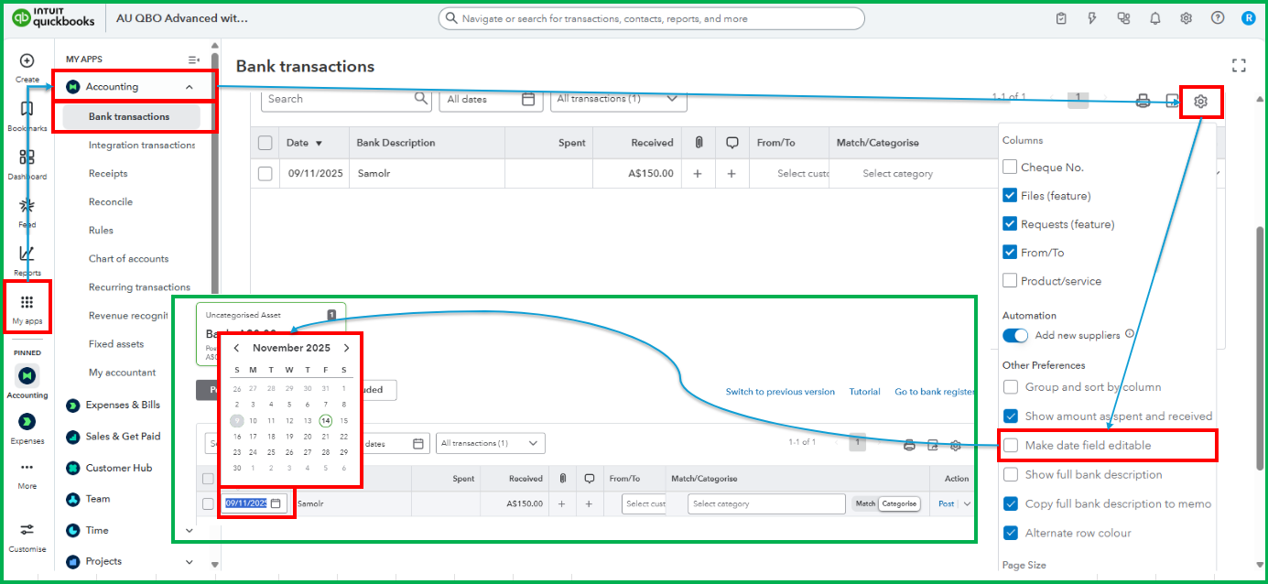Select the pinned Accounting app icon

click(27, 375)
